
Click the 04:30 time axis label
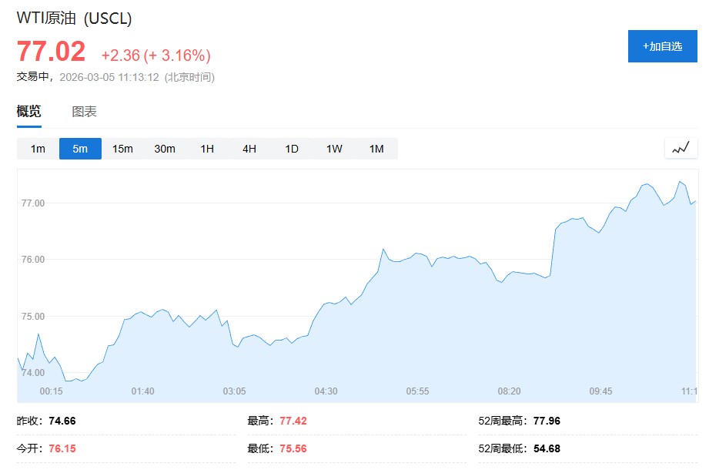[326, 391]
